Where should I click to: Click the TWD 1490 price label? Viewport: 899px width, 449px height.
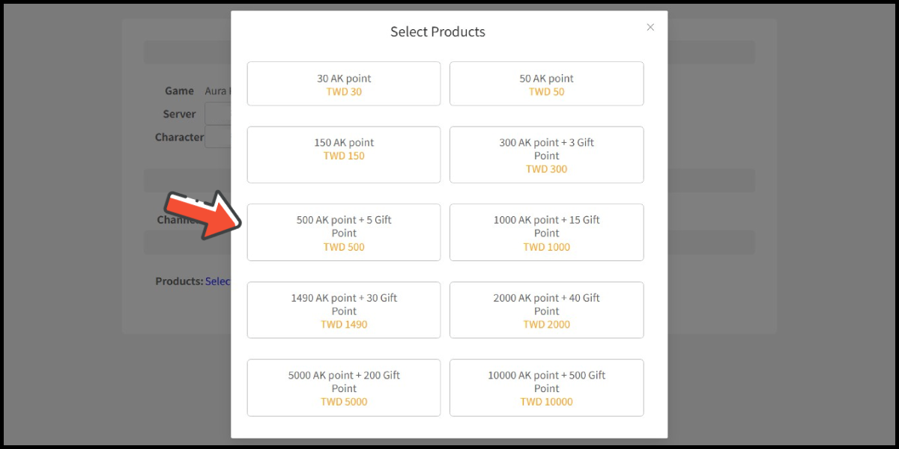(344, 325)
